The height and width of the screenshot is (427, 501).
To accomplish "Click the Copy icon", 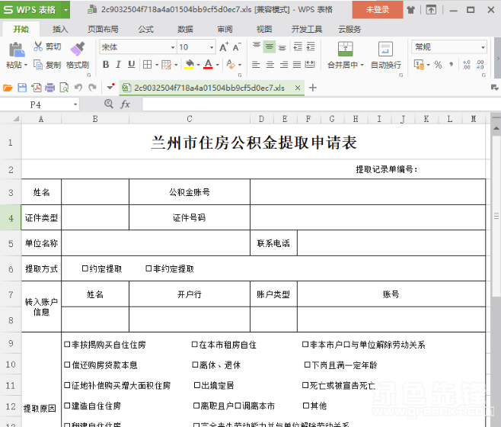I will pyautogui.click(x=38, y=65).
